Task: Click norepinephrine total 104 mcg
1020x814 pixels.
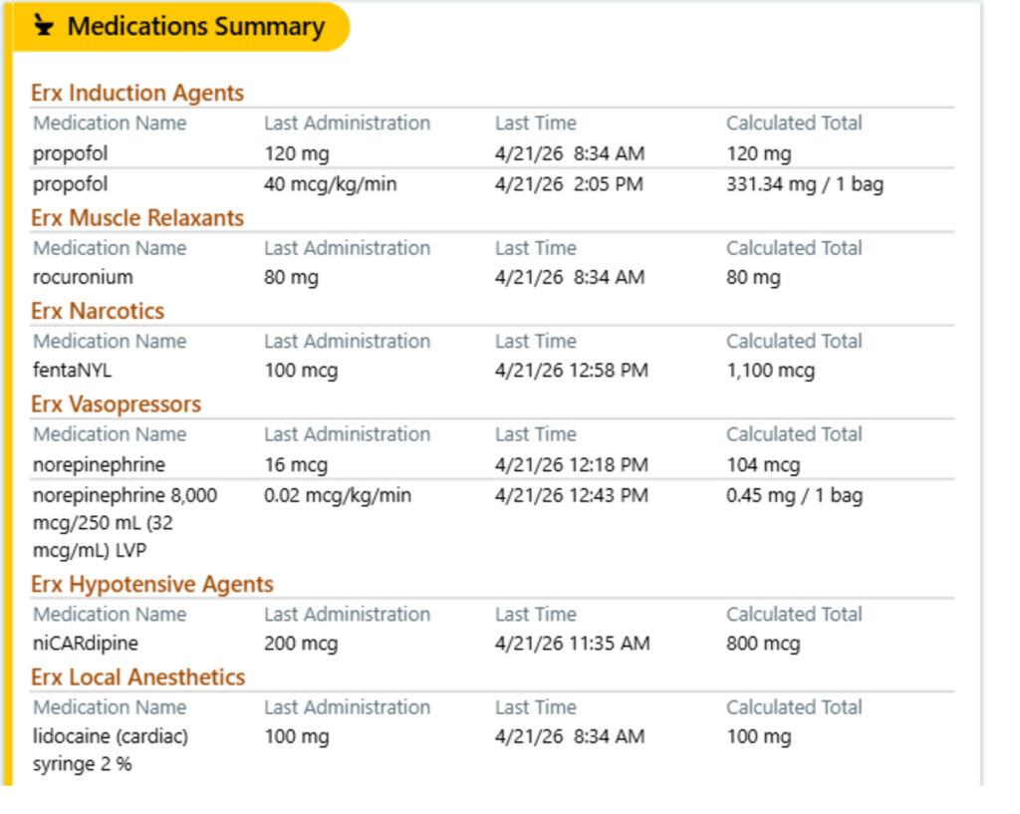Action: (763, 465)
